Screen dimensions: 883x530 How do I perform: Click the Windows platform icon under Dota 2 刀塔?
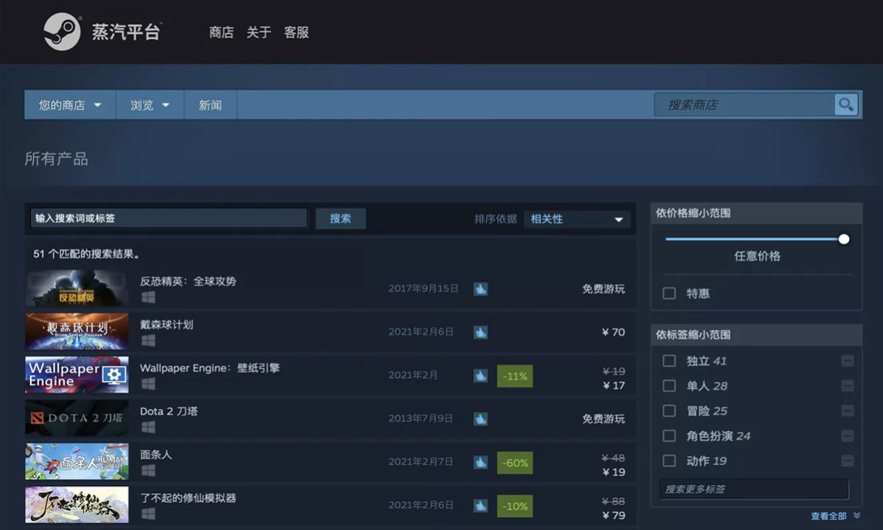point(148,425)
